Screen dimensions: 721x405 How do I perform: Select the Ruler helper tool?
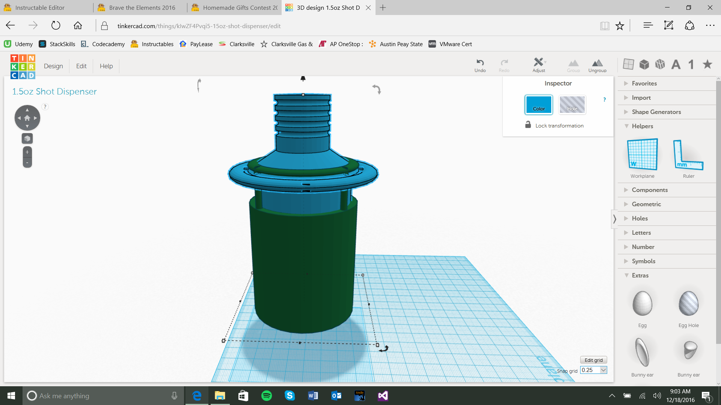[x=688, y=154]
